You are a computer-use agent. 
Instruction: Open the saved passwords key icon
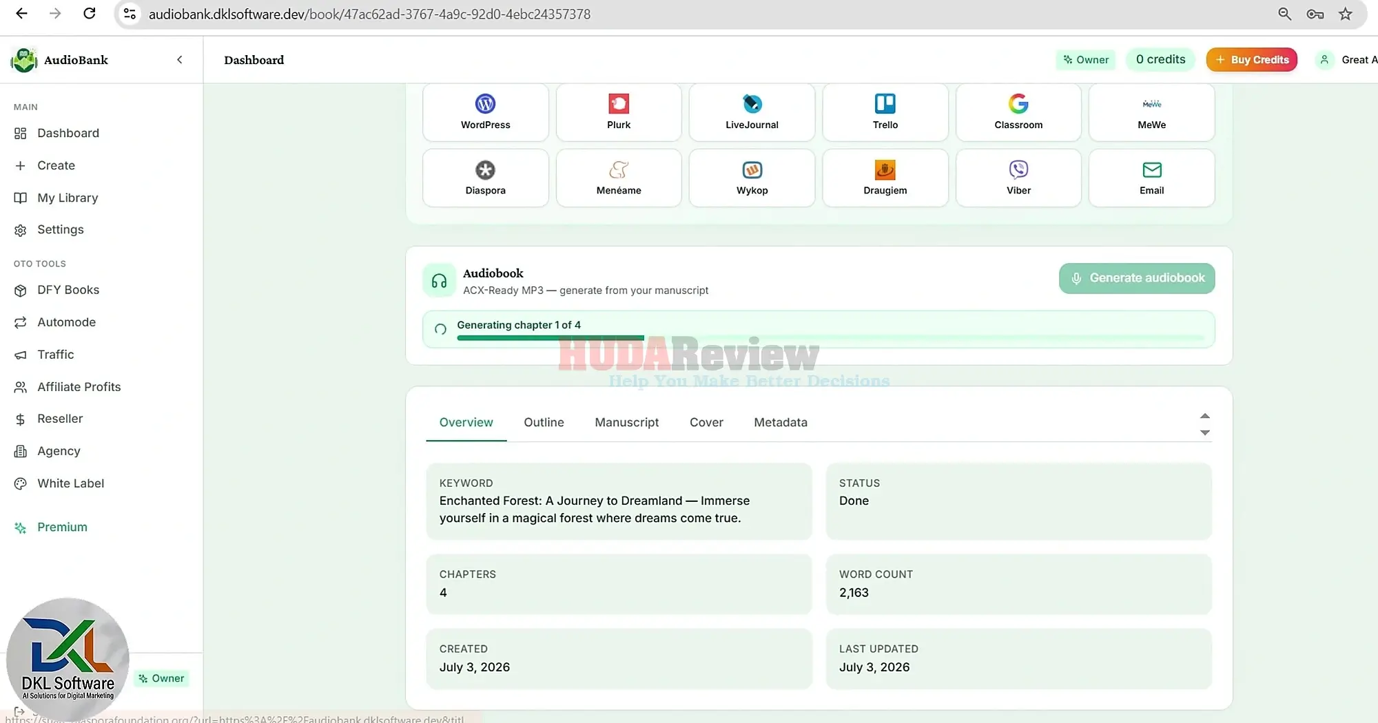(1315, 14)
